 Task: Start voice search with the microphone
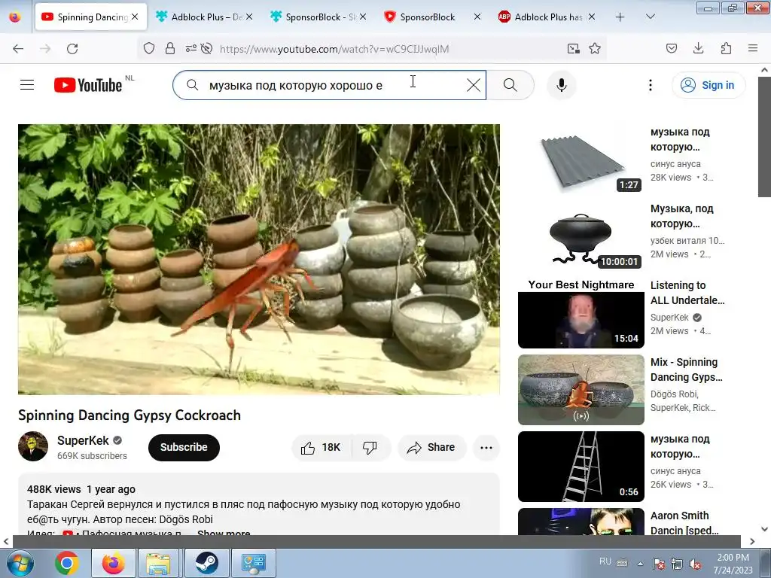pos(562,85)
